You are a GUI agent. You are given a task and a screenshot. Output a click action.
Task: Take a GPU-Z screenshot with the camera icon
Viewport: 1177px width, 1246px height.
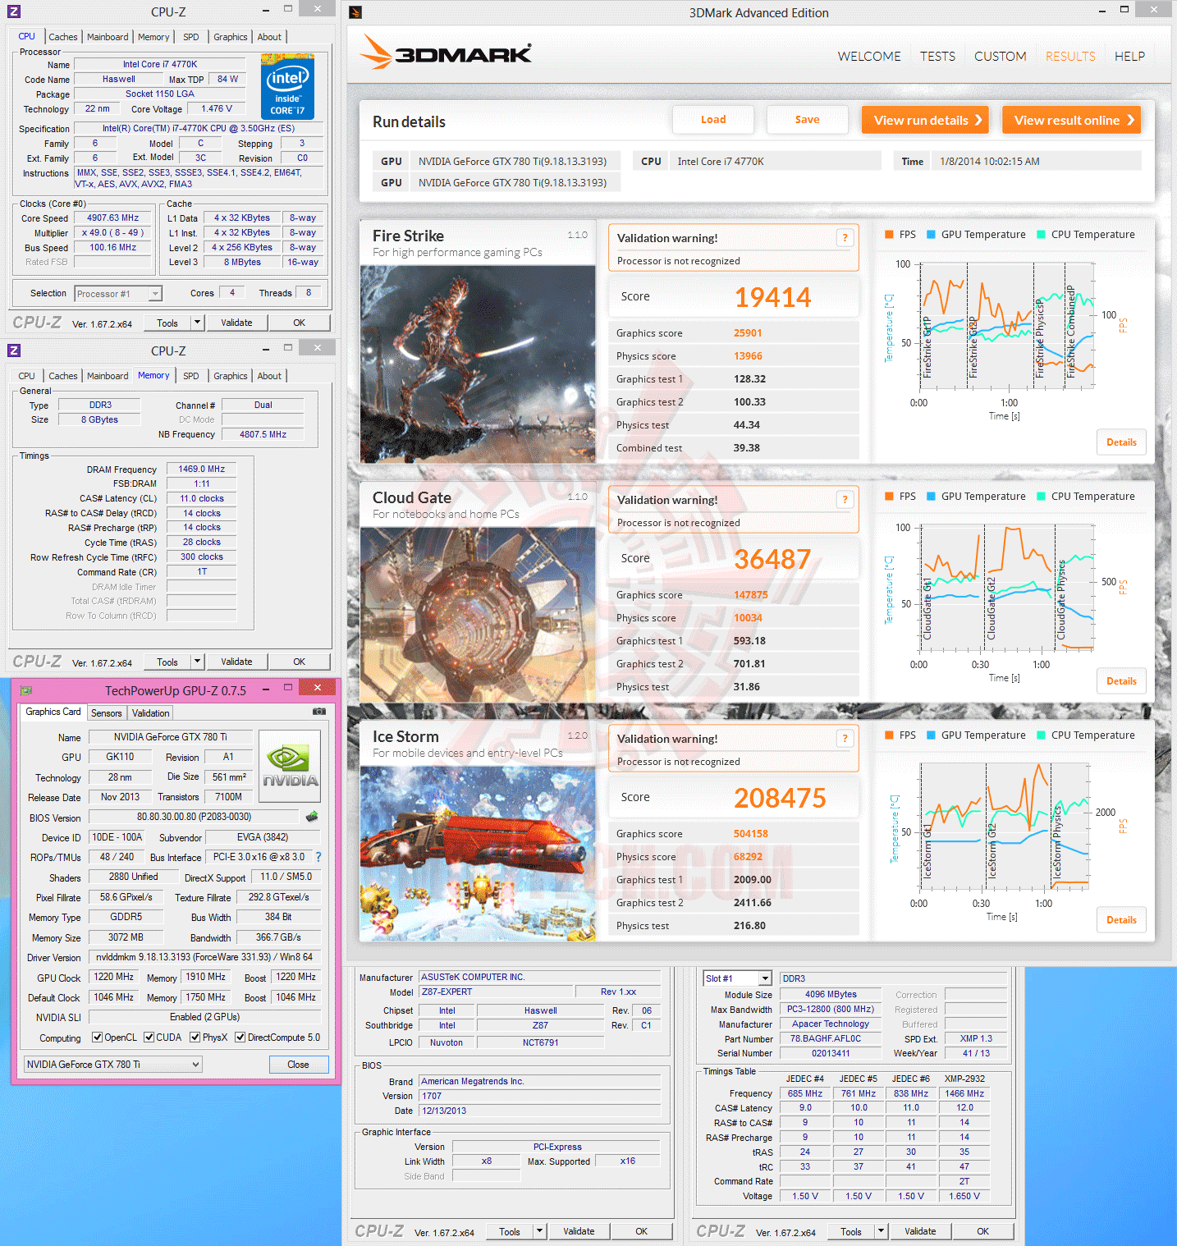(x=319, y=712)
